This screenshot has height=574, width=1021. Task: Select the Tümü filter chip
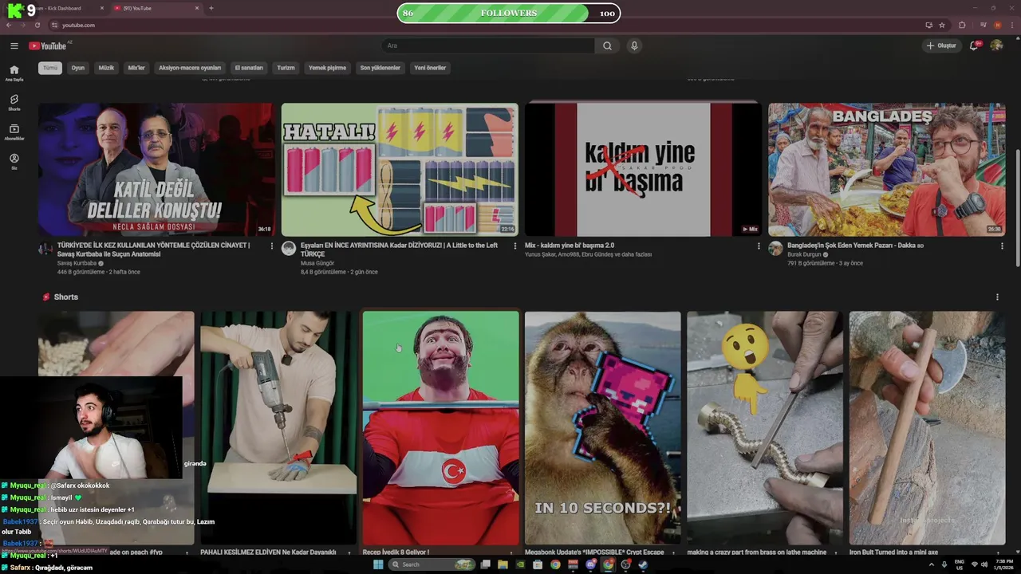pyautogui.click(x=50, y=68)
